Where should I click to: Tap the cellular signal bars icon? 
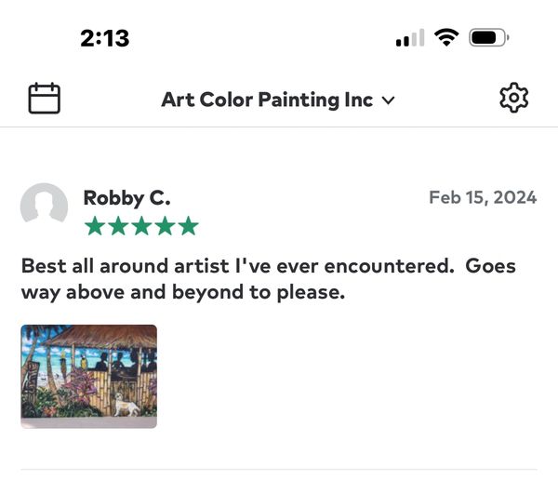tap(409, 38)
